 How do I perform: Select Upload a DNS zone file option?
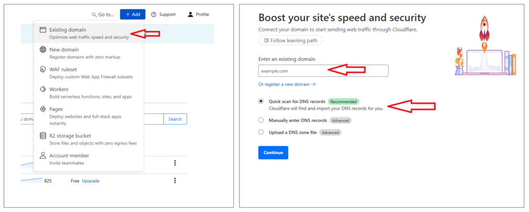pyautogui.click(x=261, y=132)
